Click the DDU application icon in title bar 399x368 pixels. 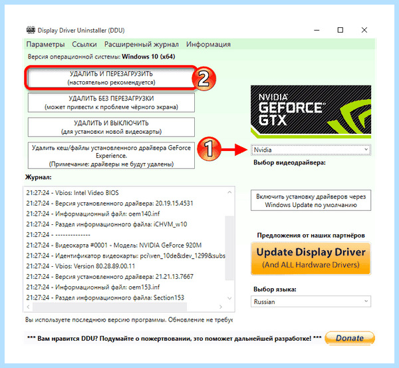(x=31, y=30)
